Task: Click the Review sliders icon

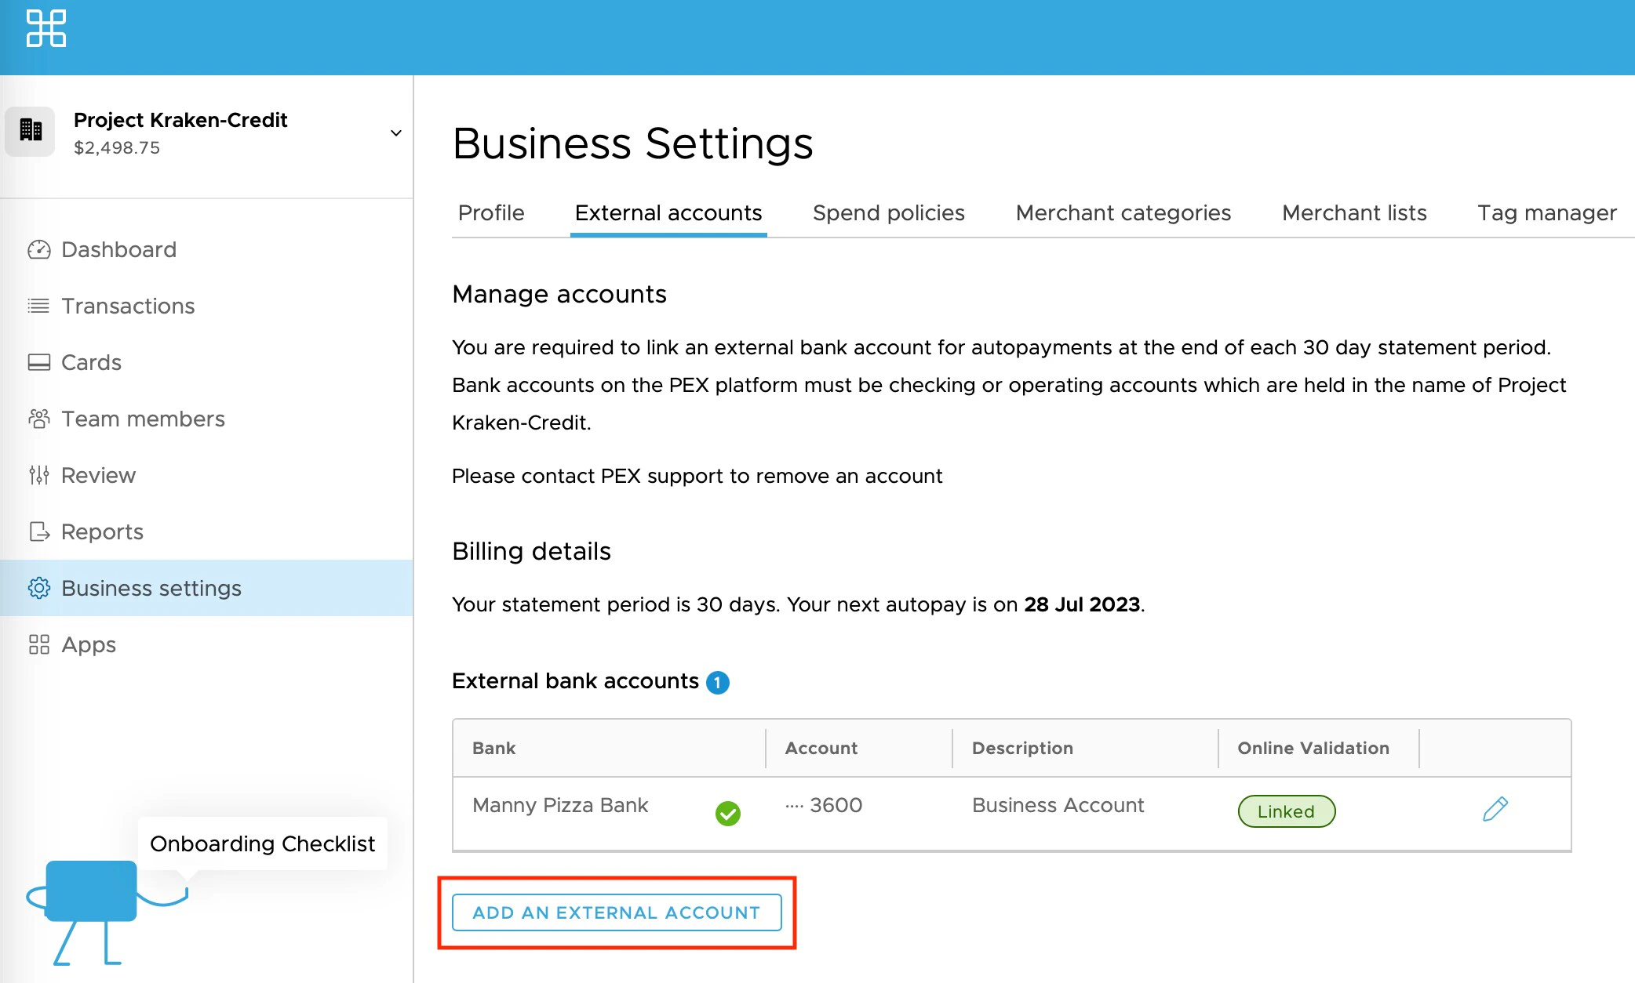Action: [38, 476]
